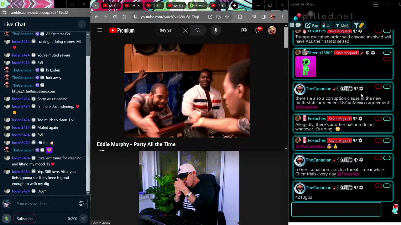Open the emoji picker in Rumble chat
The image size is (401, 225).
(x=81, y=203)
